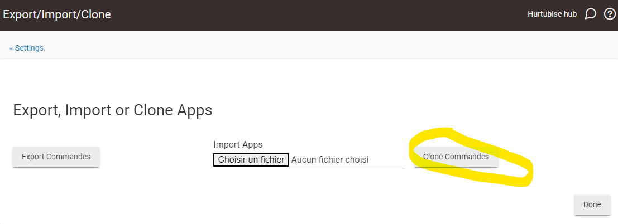The image size is (618, 224).
Task: Click the Choisir un fichier button
Action: pyautogui.click(x=251, y=160)
